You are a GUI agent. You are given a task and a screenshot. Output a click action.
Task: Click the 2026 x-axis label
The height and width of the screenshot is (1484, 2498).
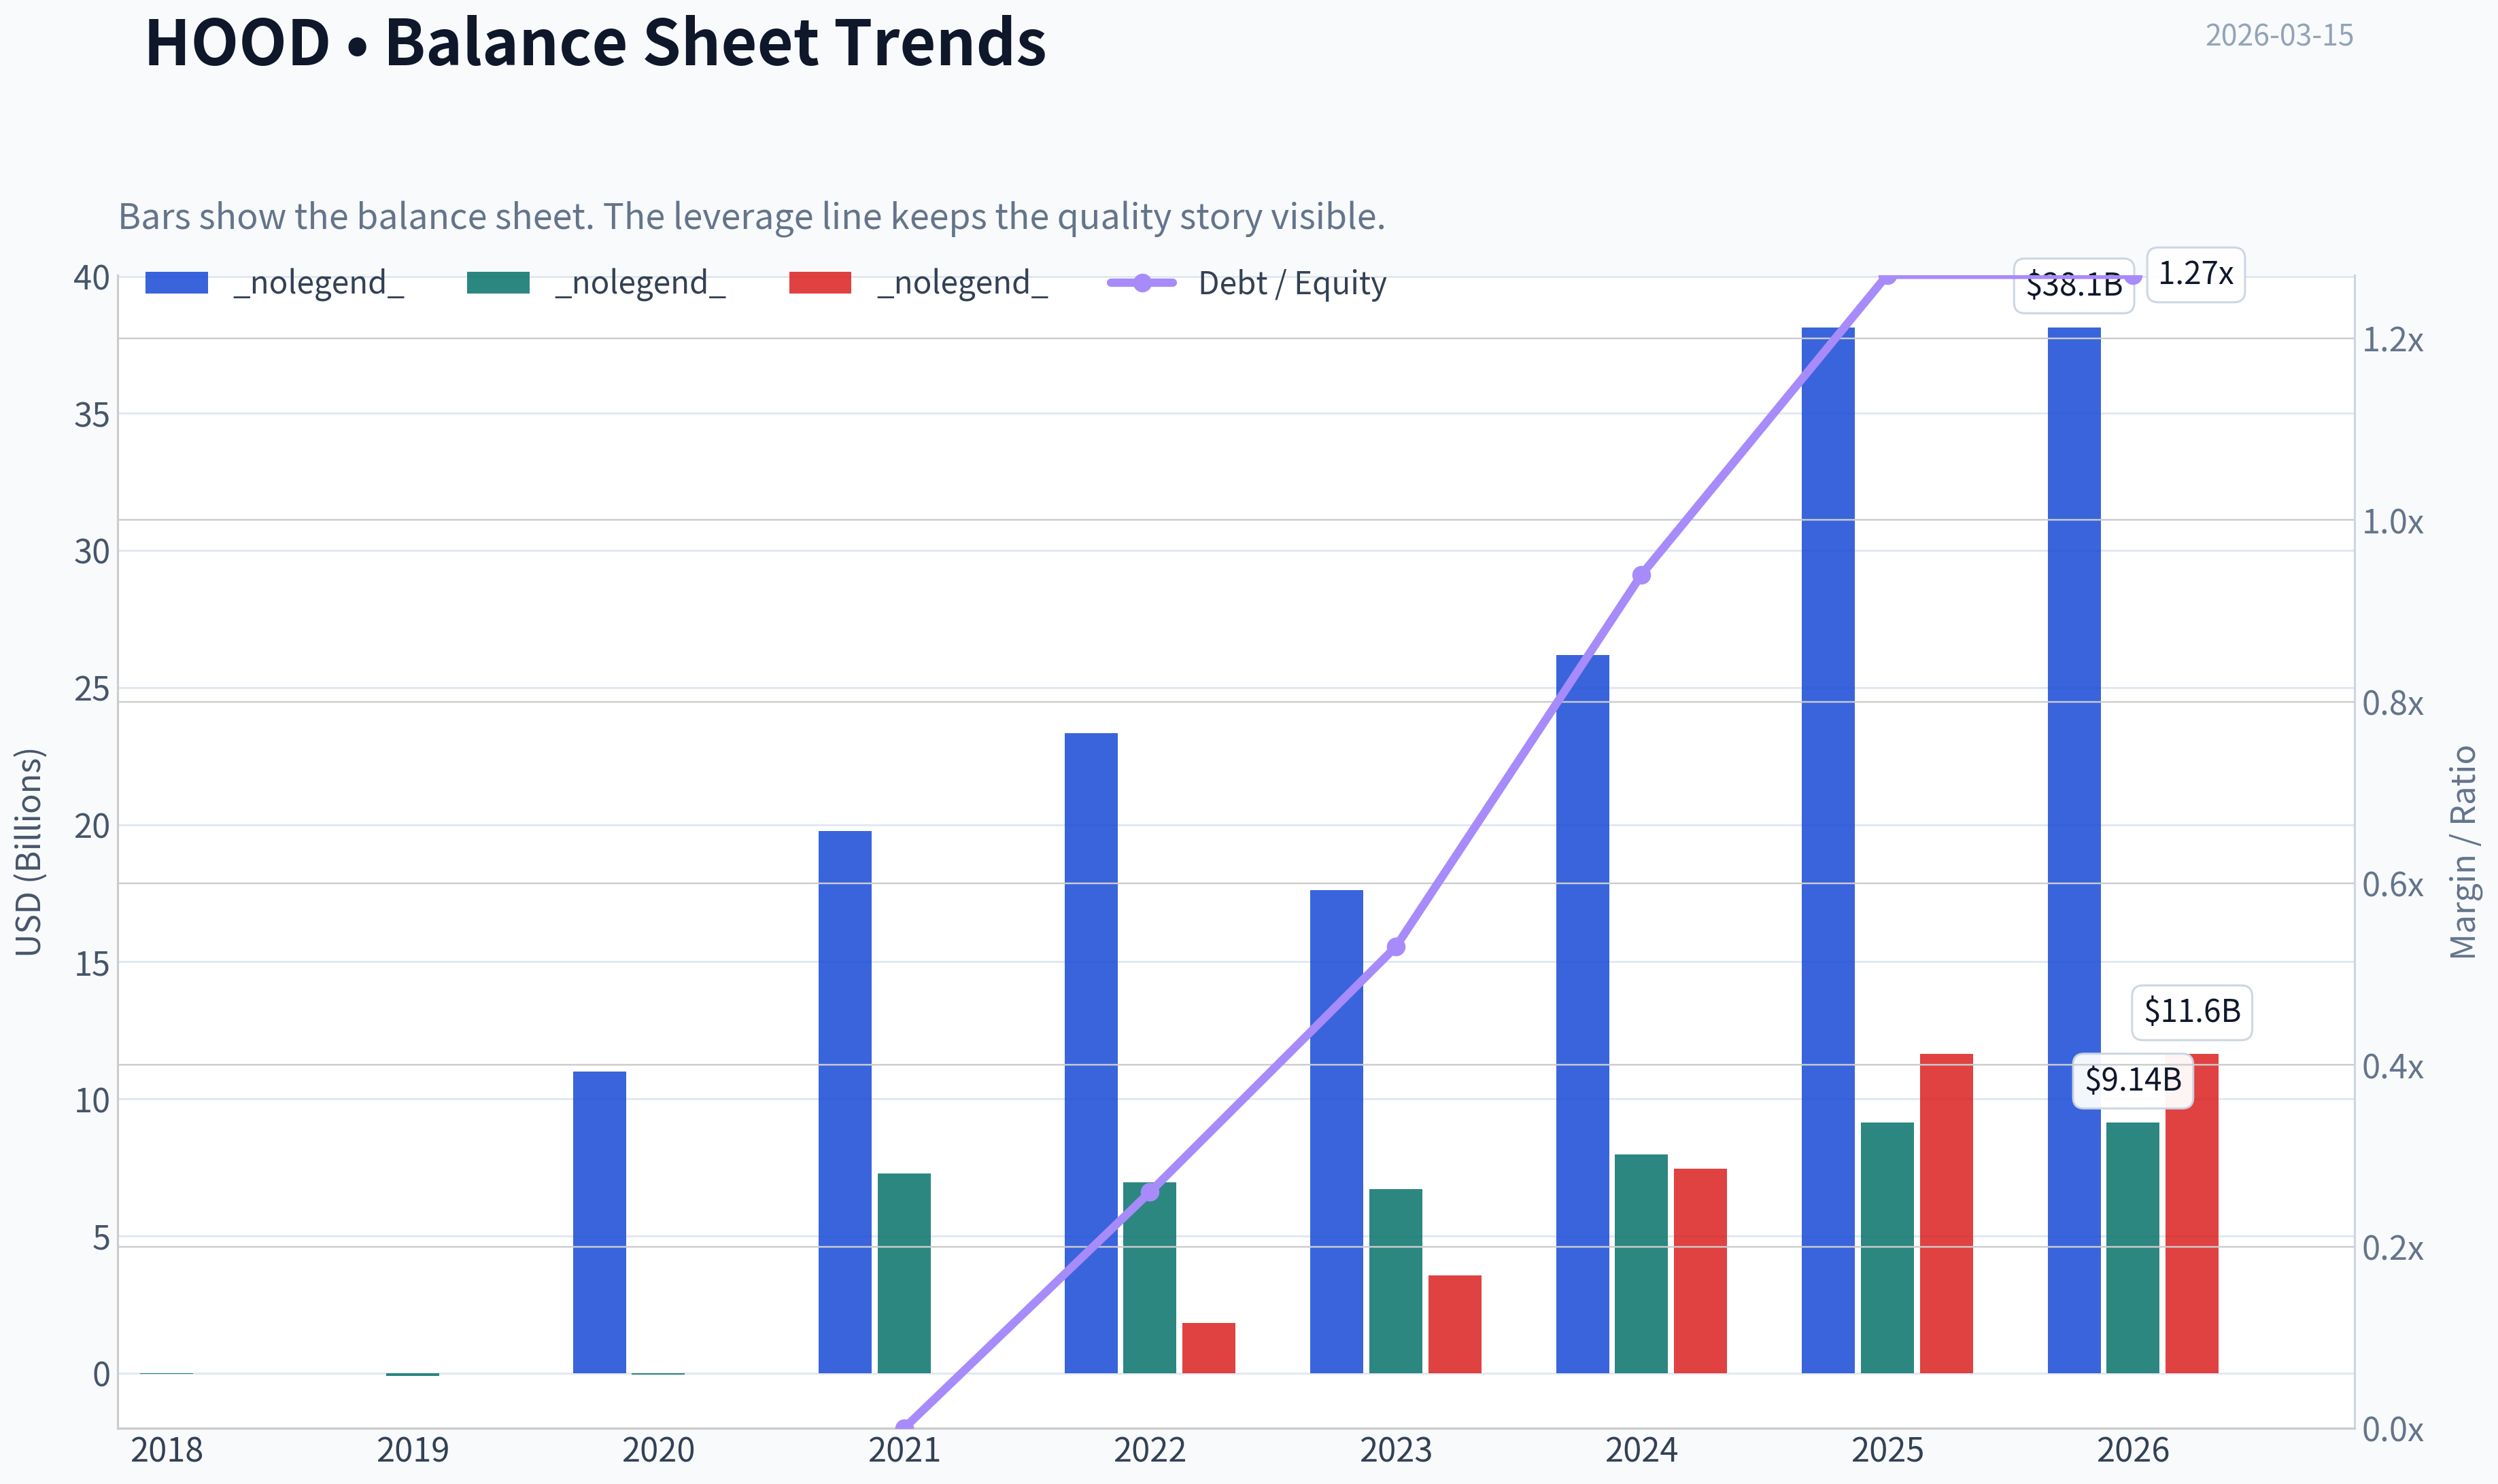point(2133,1450)
